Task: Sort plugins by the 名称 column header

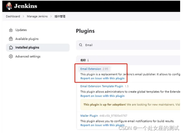Action: [83, 60]
